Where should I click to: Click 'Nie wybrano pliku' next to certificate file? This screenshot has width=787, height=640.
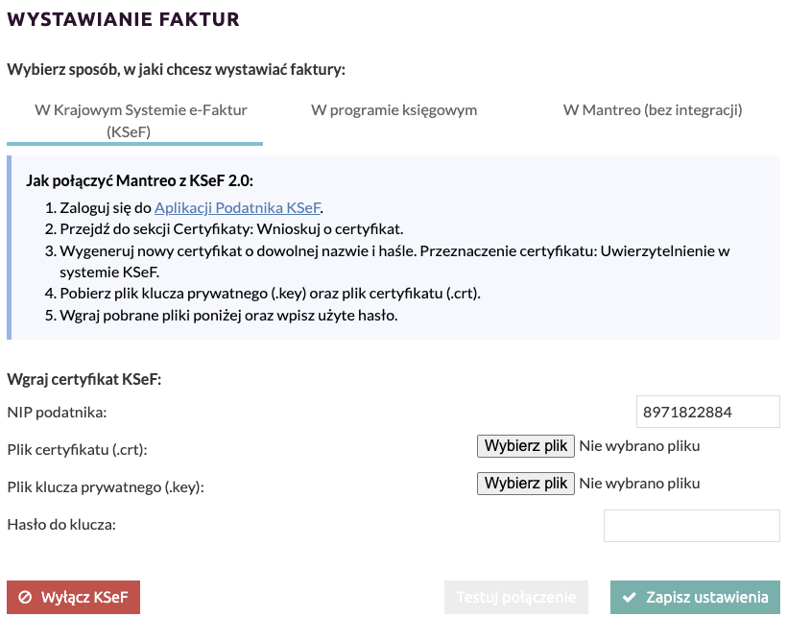tap(639, 446)
